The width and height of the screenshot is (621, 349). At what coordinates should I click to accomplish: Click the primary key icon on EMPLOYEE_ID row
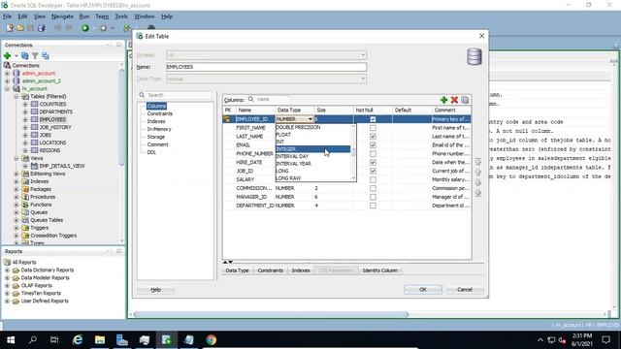(x=227, y=118)
